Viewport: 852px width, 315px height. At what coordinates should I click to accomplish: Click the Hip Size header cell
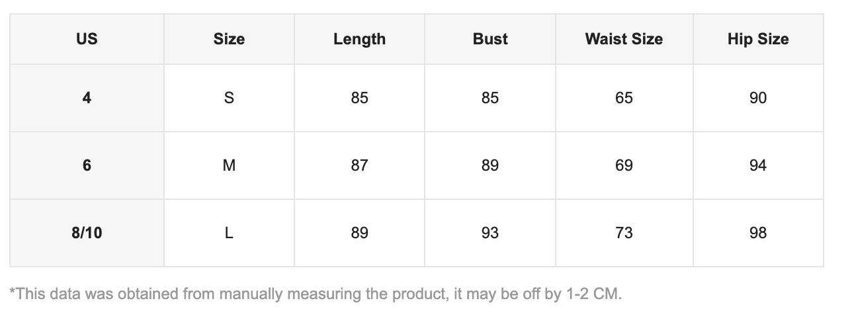(x=758, y=39)
